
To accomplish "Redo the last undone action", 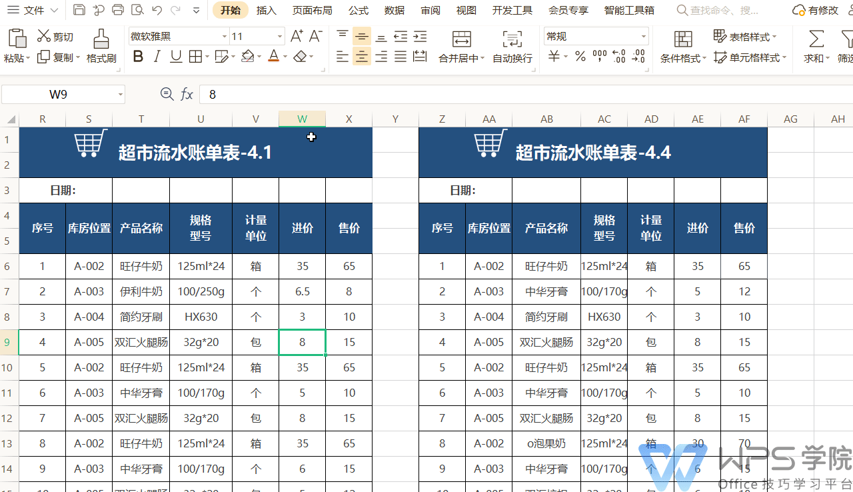I will click(x=175, y=10).
